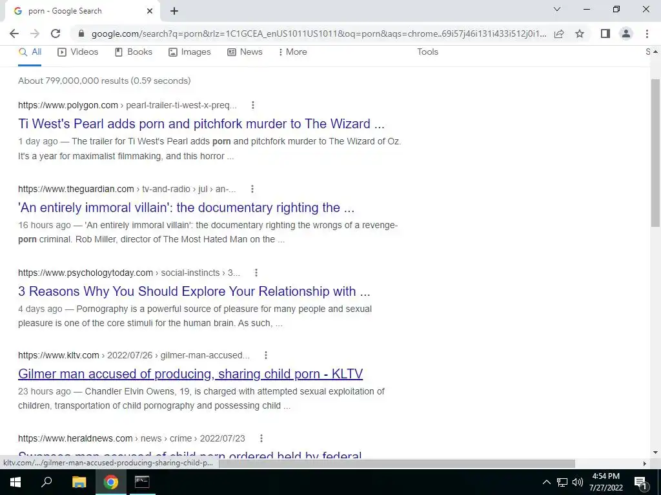Switch to Images results
Screen dimensions: 661x495
(190, 52)
